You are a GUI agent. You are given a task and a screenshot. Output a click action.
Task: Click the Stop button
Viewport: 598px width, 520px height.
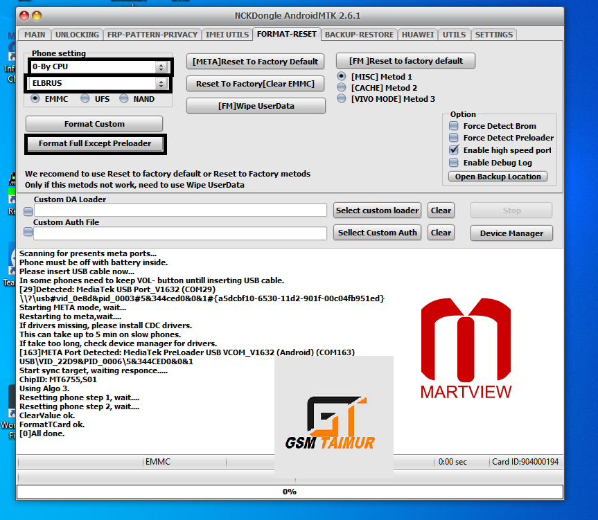511,210
